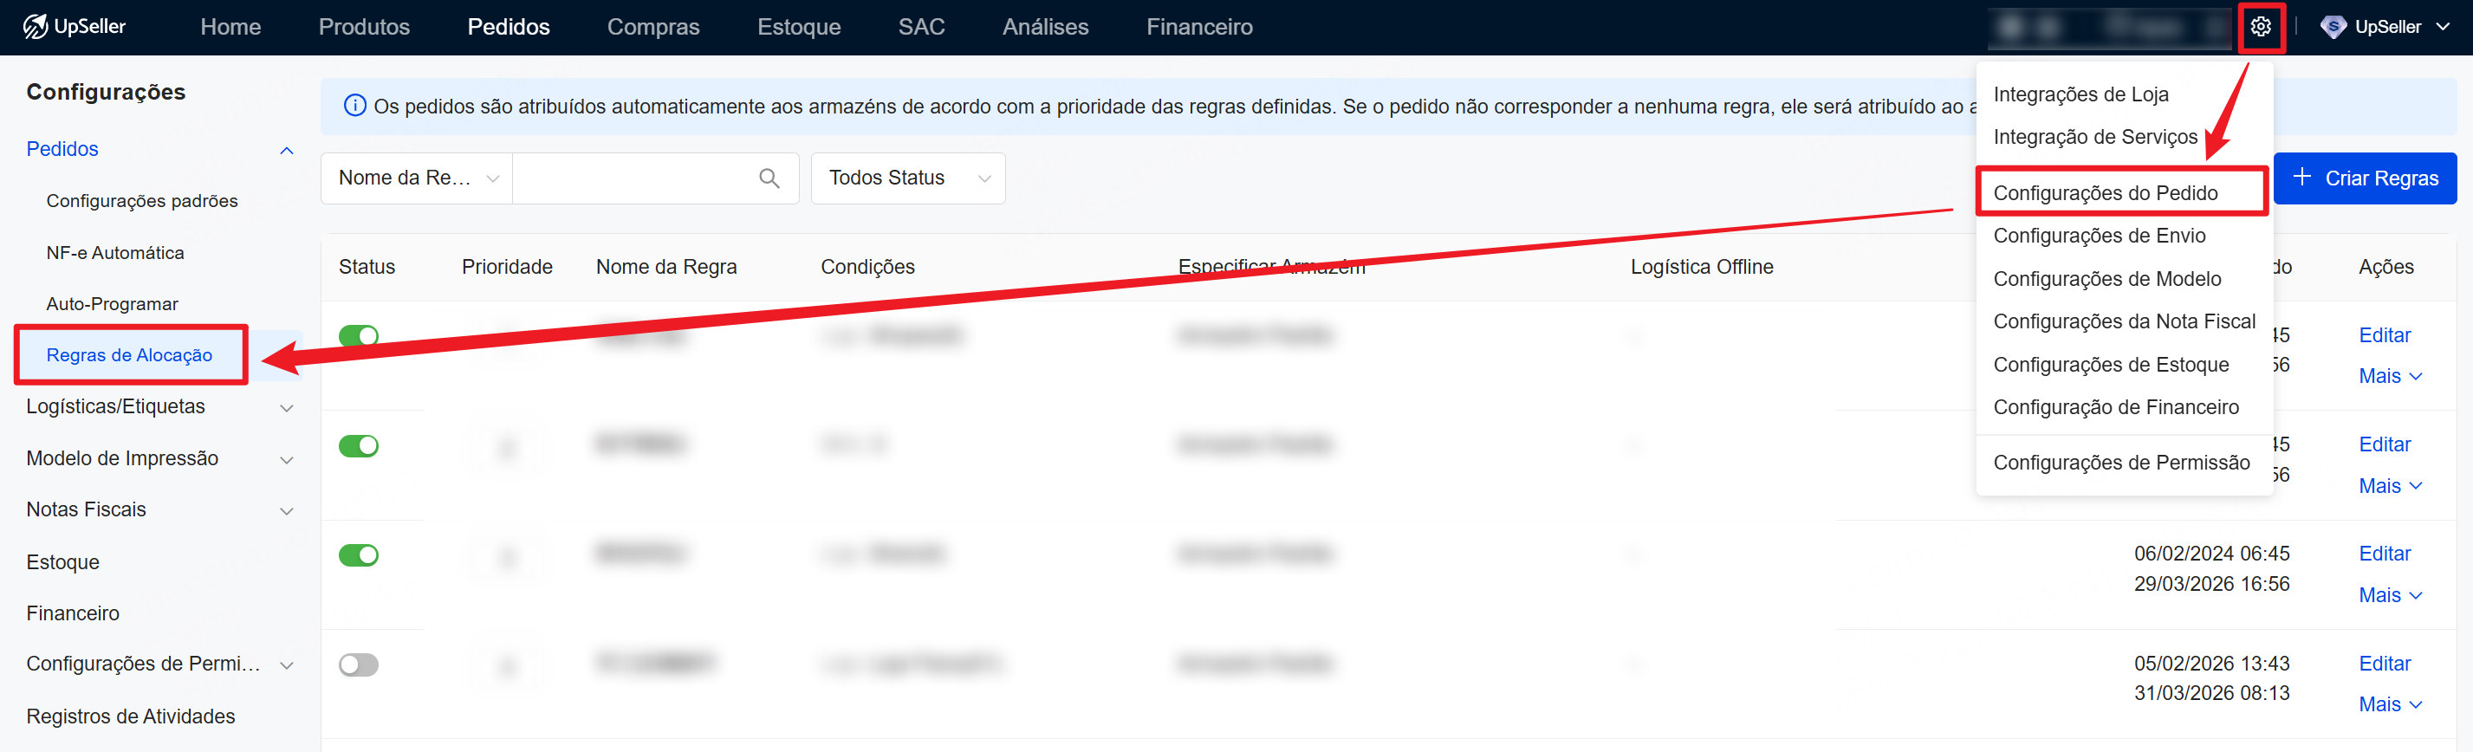Image resolution: width=2473 pixels, height=752 pixels.
Task: Select Regras de Alocação in sidebar
Action: (x=130, y=355)
